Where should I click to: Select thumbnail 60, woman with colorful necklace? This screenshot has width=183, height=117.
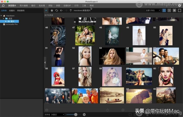(166, 76)
